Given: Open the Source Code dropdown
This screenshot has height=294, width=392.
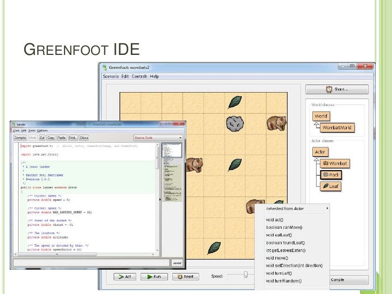Looking at the screenshot, I should [158, 138].
